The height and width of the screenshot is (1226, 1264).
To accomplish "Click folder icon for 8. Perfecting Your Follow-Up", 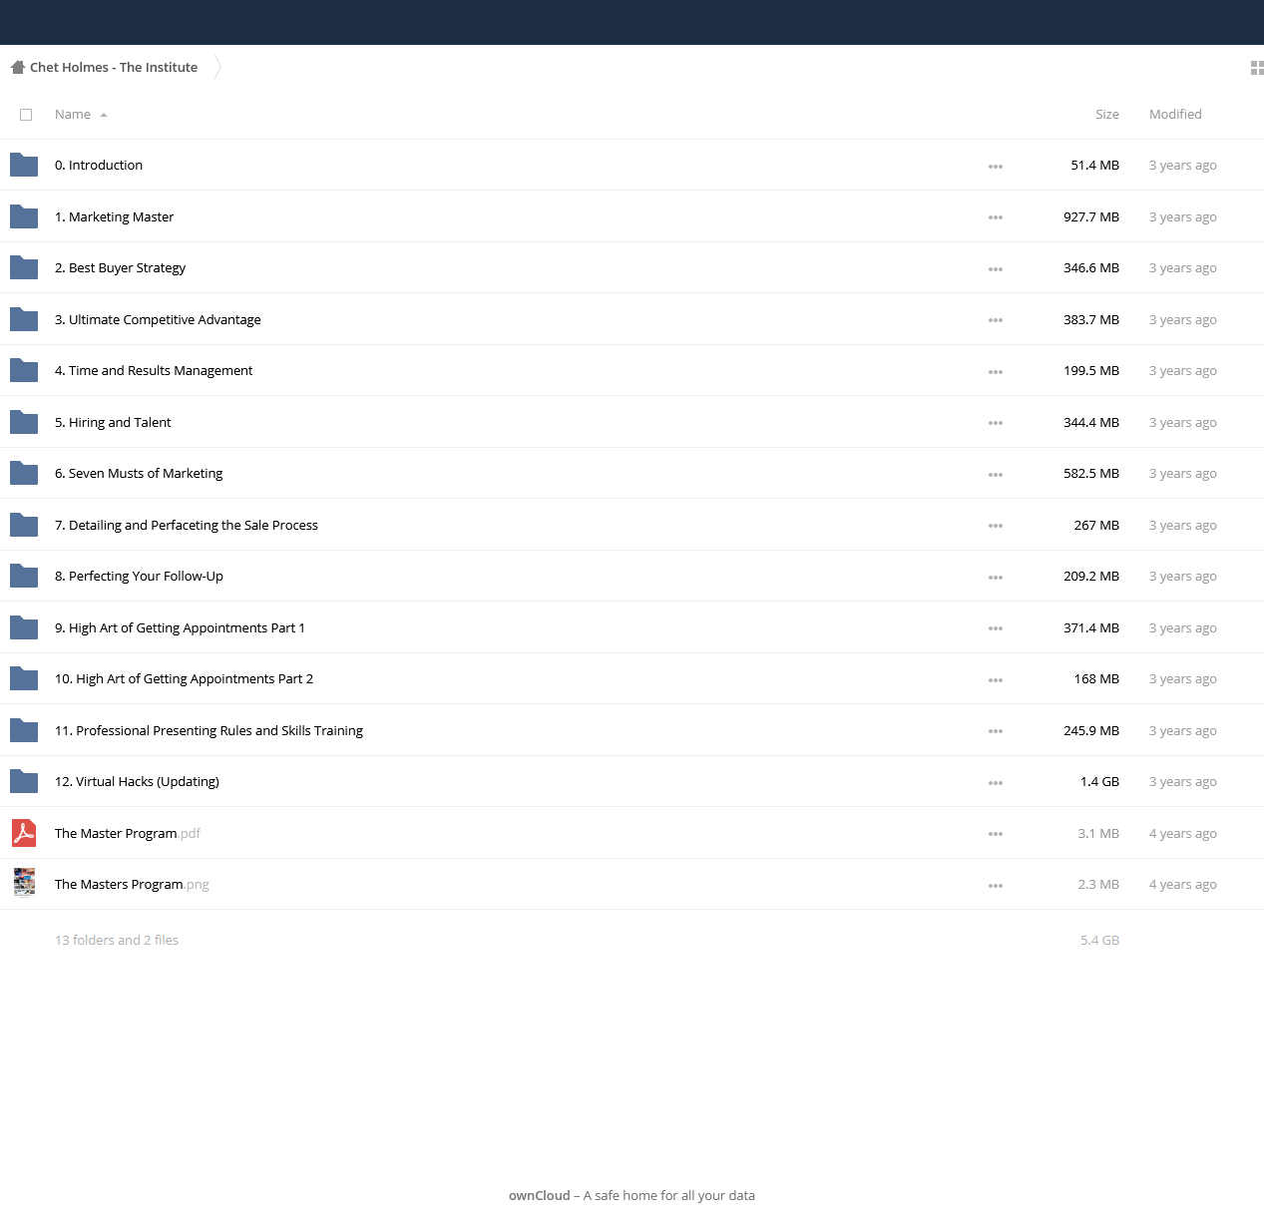I will (24, 576).
